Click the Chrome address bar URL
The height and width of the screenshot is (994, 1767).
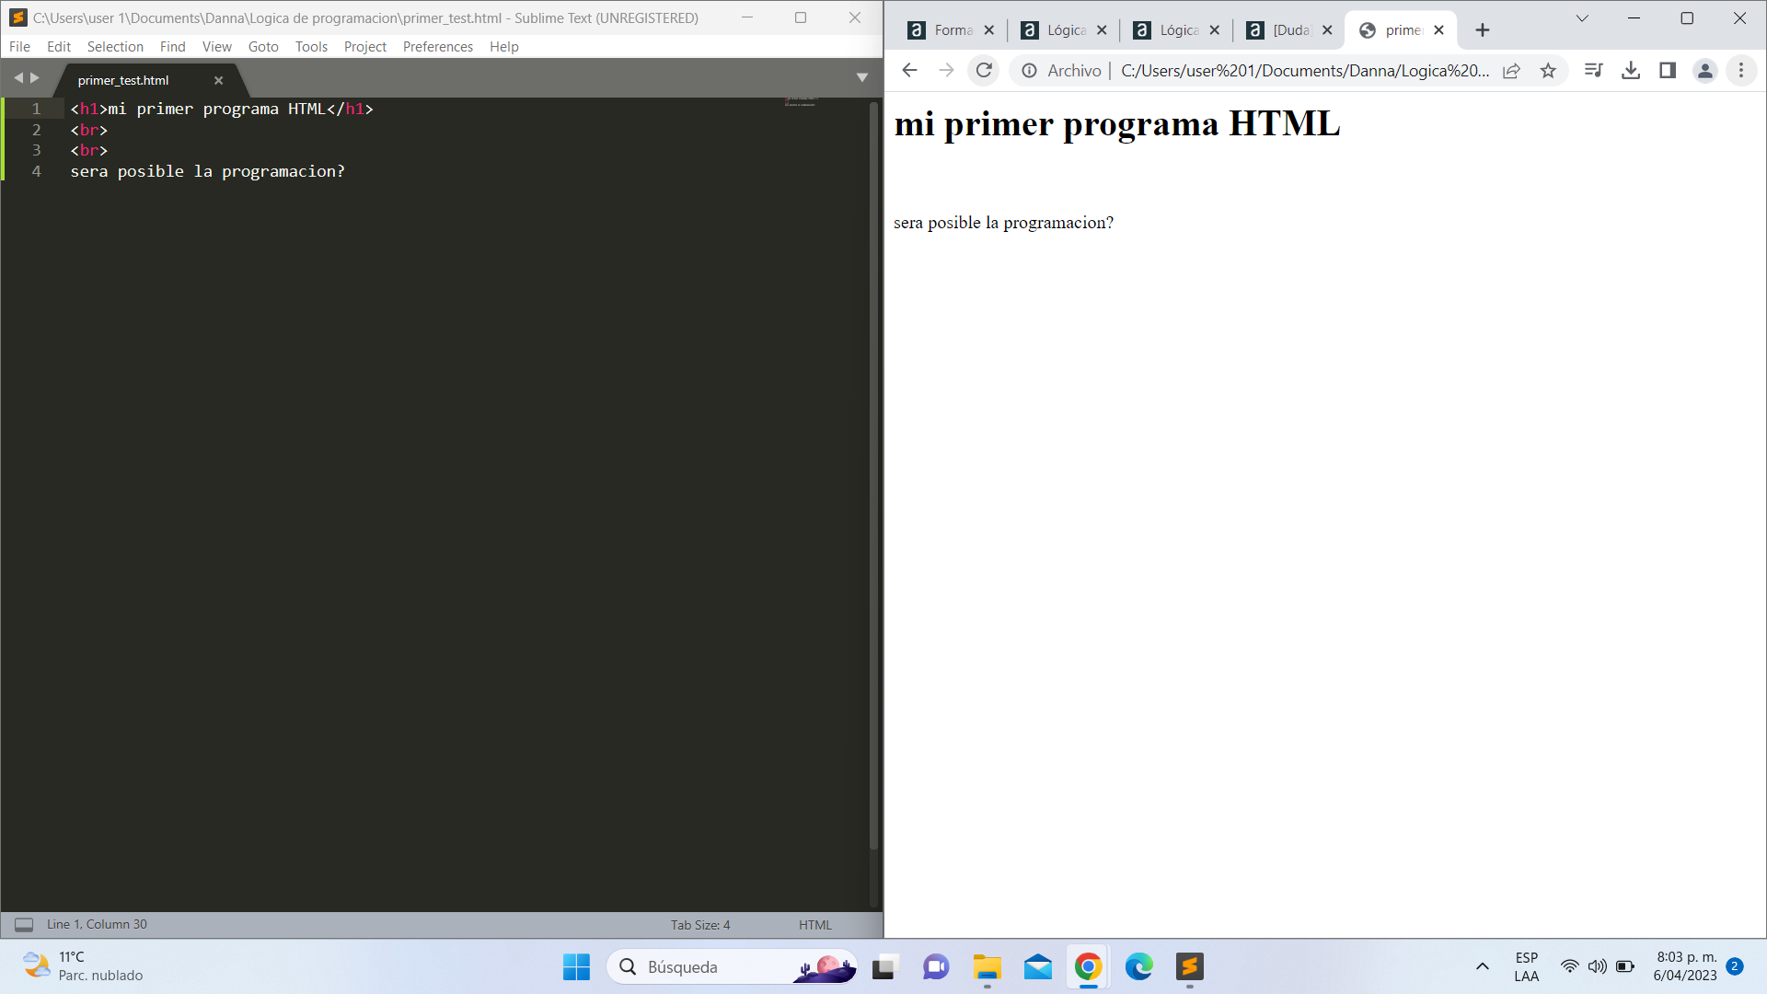click(1304, 71)
